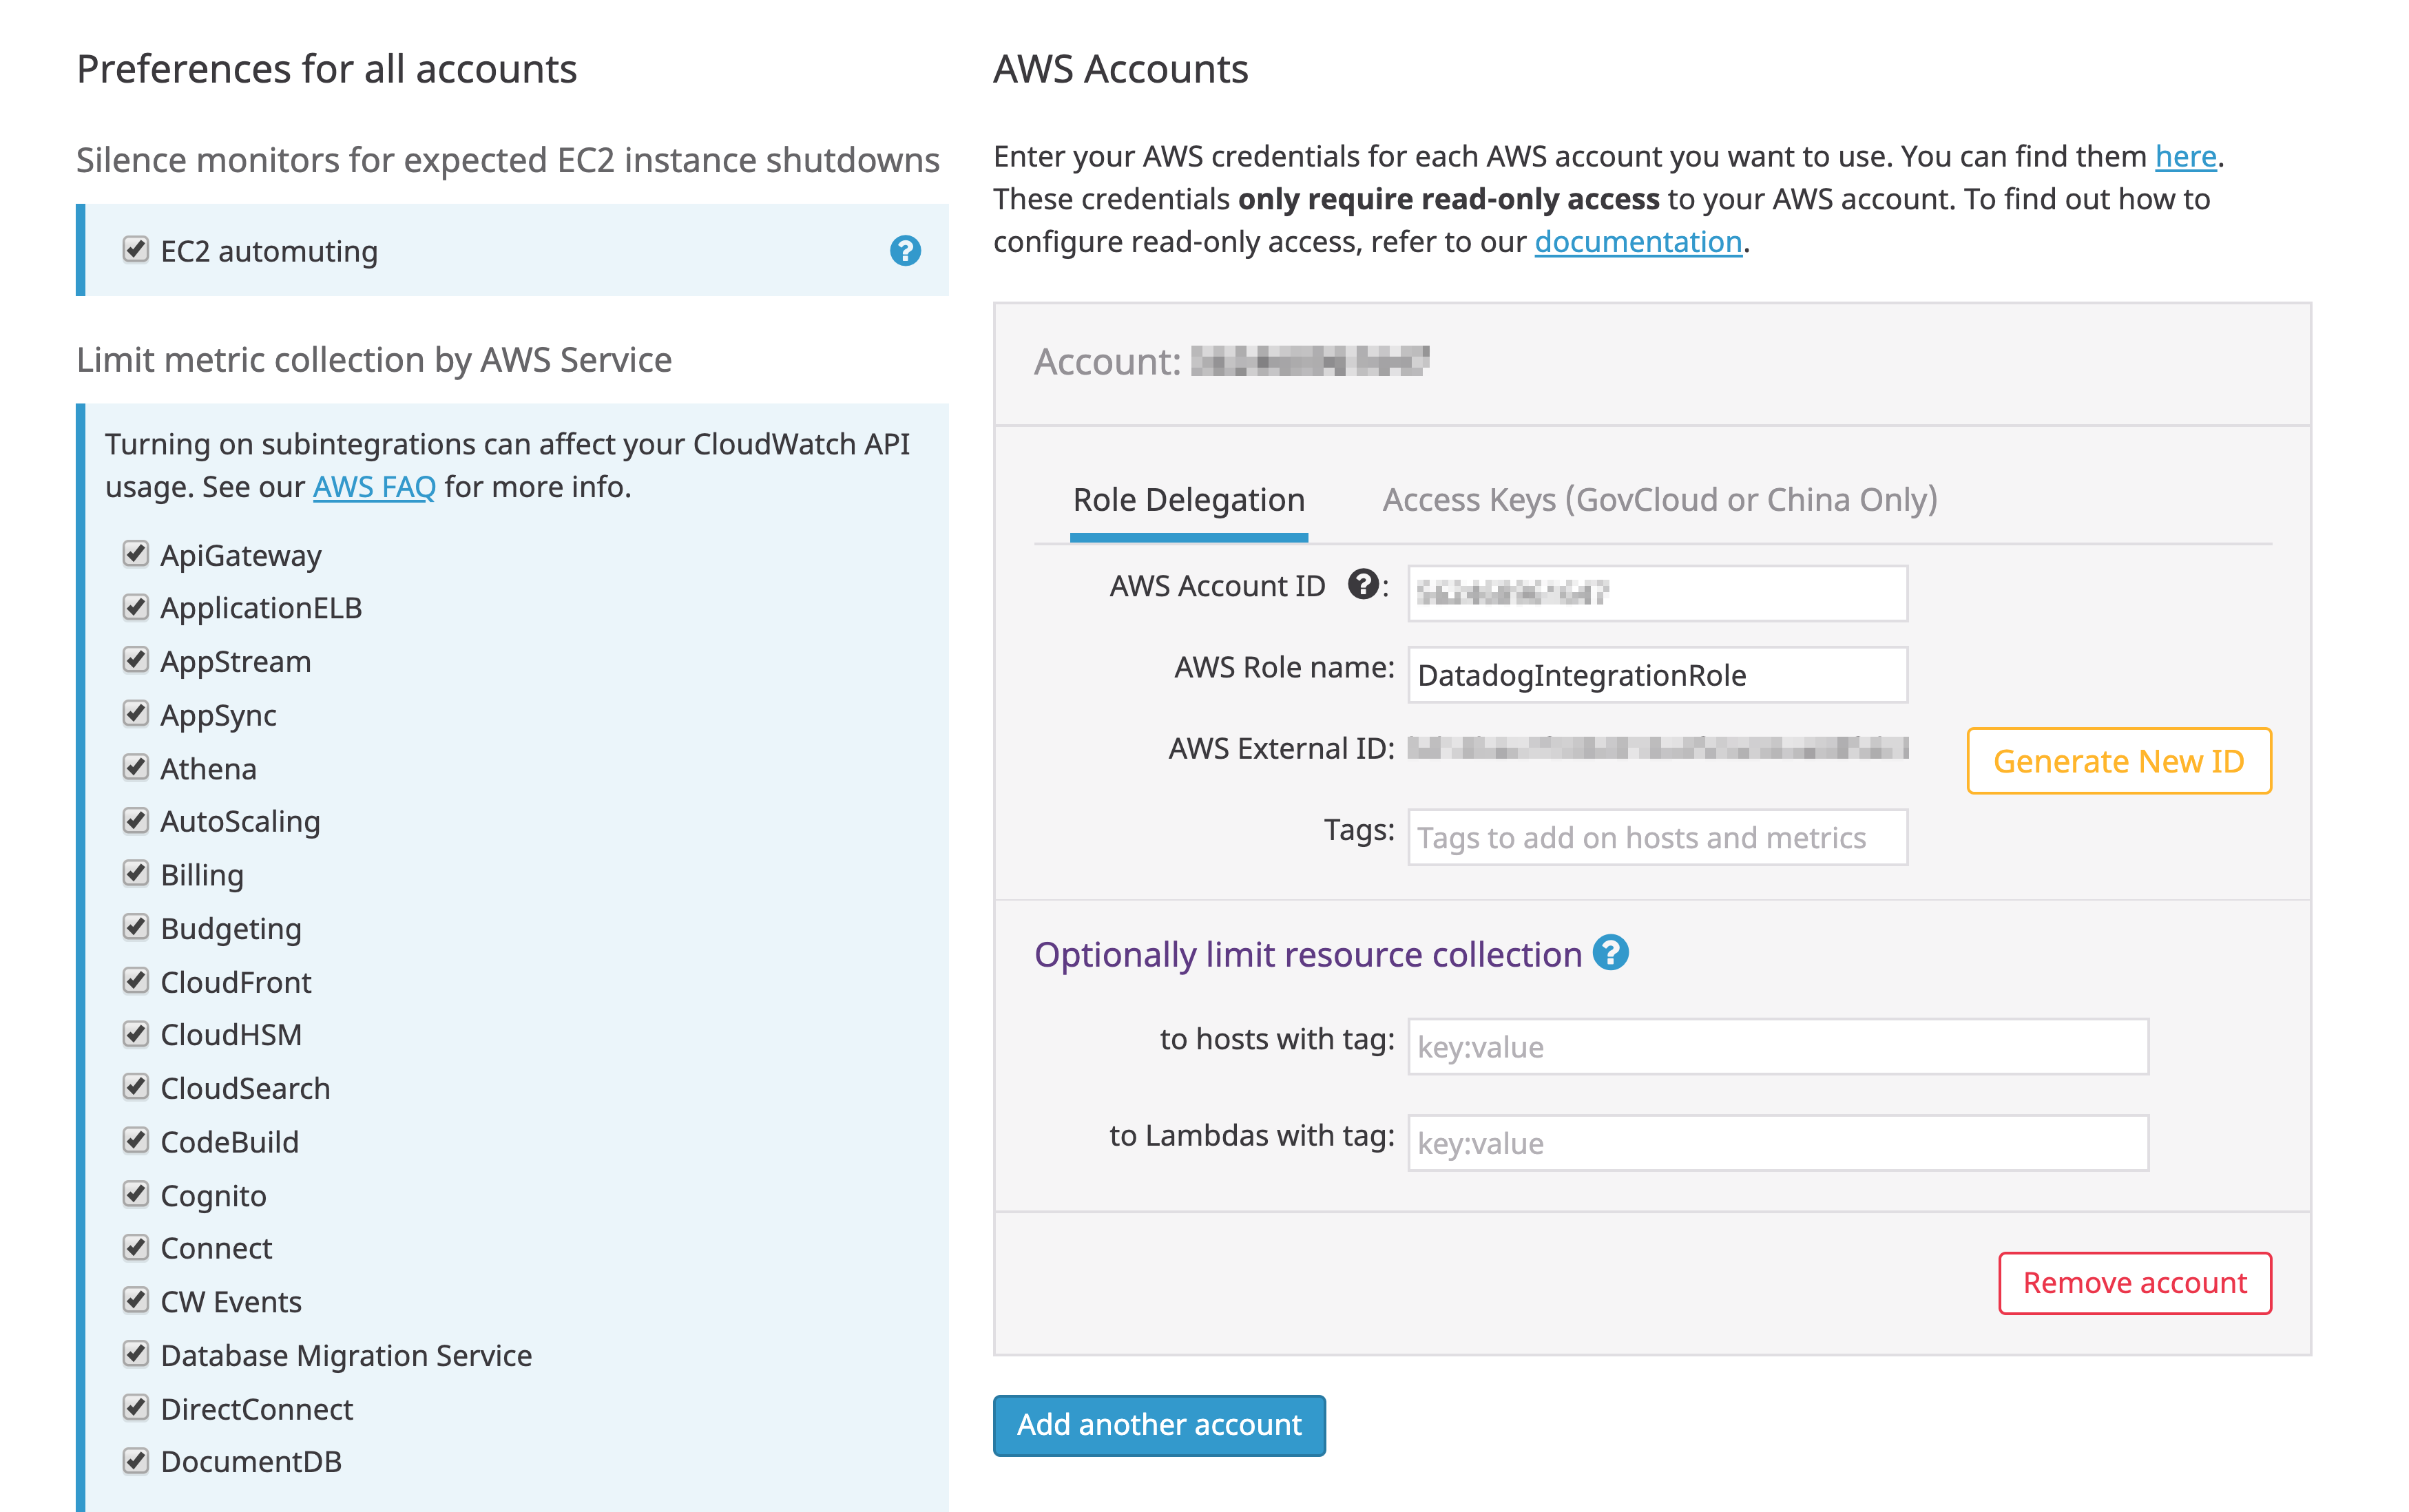Disable the EC2 automuting checkbox
Viewport: 2409px width, 1512px height.
(x=136, y=250)
